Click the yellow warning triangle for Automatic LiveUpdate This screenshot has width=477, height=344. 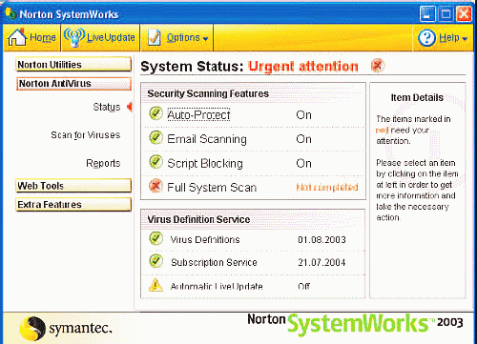156,285
